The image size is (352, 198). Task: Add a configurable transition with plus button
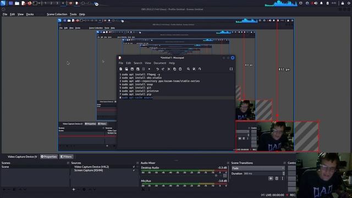pyautogui.click(x=271, y=178)
